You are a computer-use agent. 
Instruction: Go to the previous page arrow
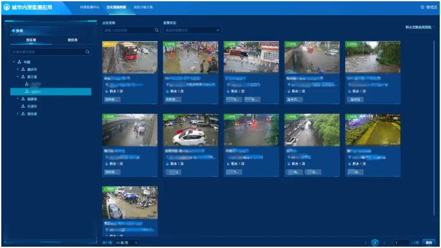pyautogui.click(x=365, y=243)
